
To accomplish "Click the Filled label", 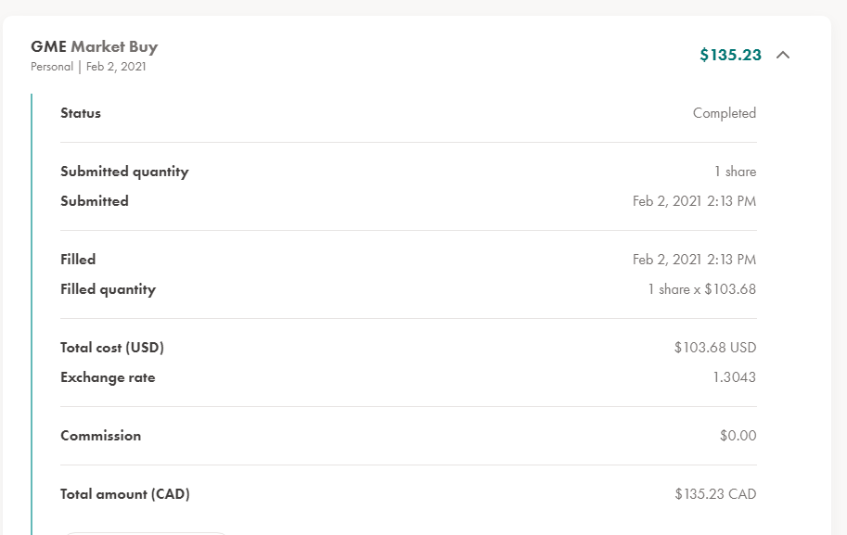I will tap(78, 260).
